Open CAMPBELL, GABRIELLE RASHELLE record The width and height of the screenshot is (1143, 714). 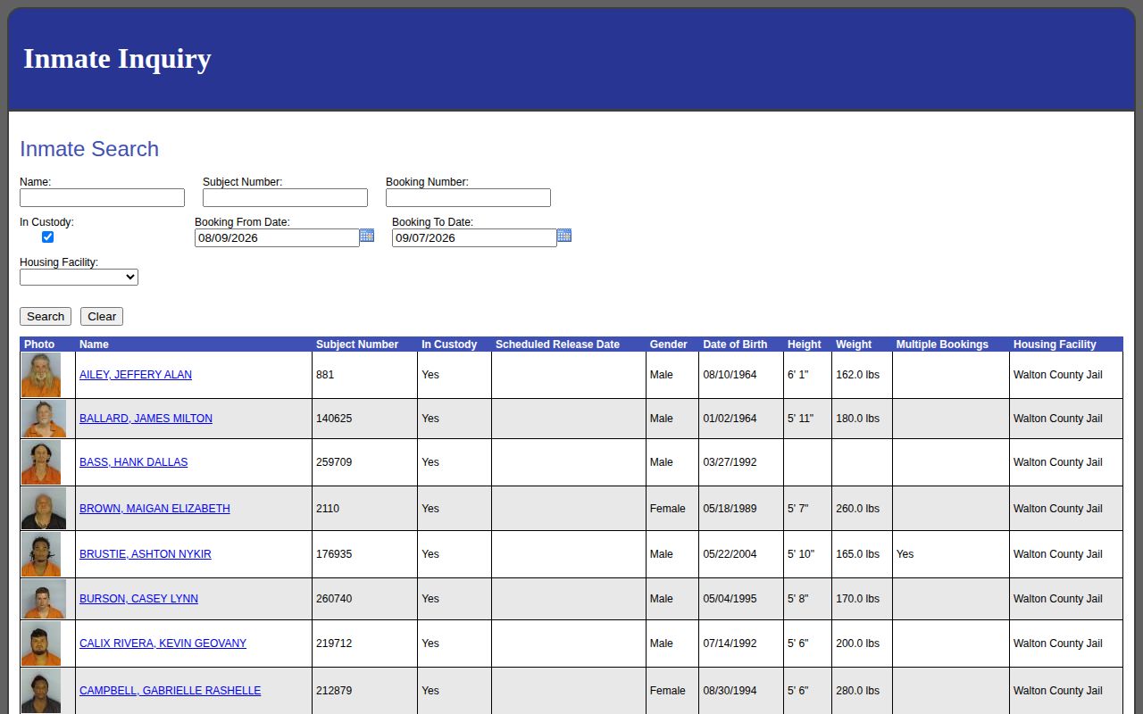tap(171, 691)
